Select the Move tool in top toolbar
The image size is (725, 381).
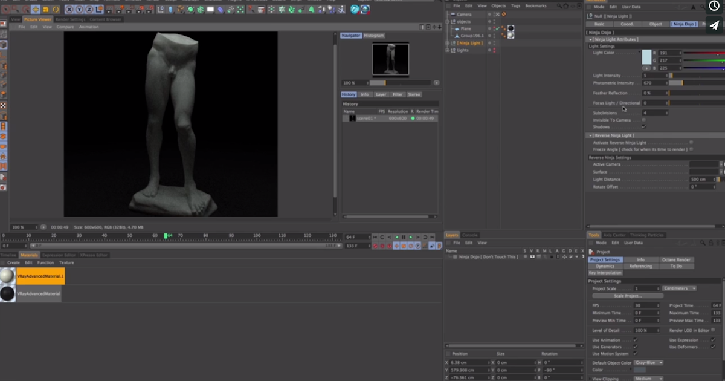pyautogui.click(x=36, y=10)
